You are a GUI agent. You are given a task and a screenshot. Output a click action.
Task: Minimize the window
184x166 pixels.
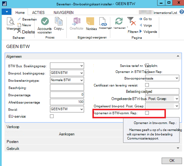pyautogui.click(x=161, y=3)
